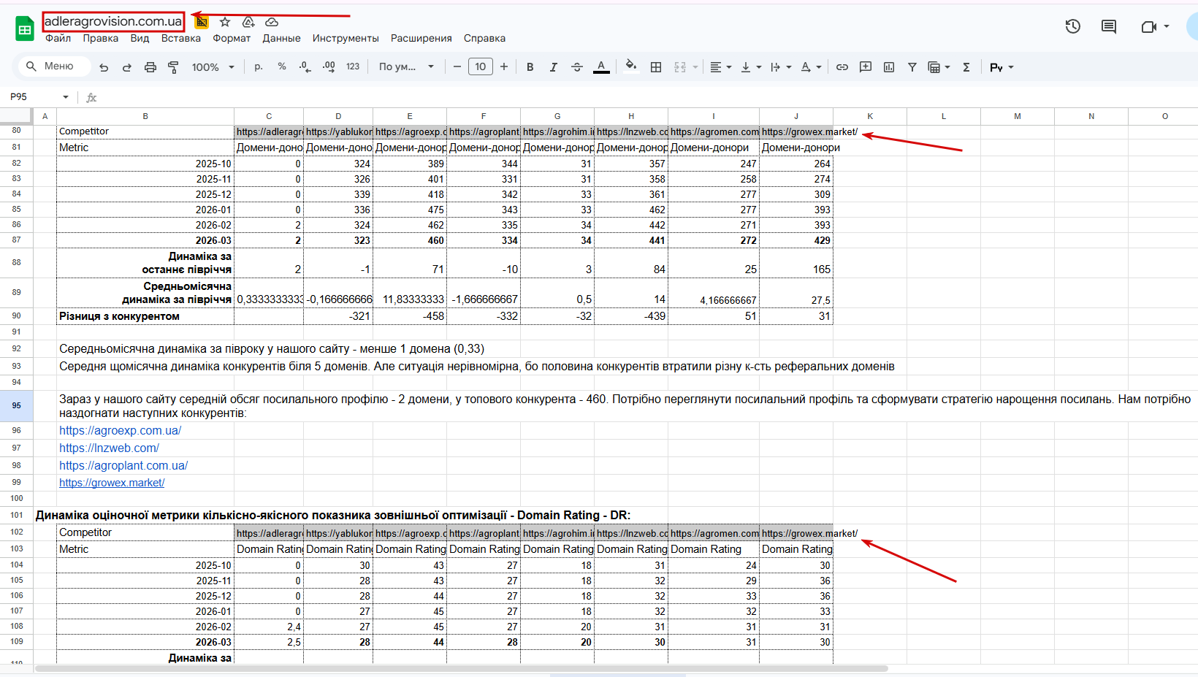Viewport: 1198px width, 677px height.
Task: Toggle italic formatting
Action: point(554,67)
